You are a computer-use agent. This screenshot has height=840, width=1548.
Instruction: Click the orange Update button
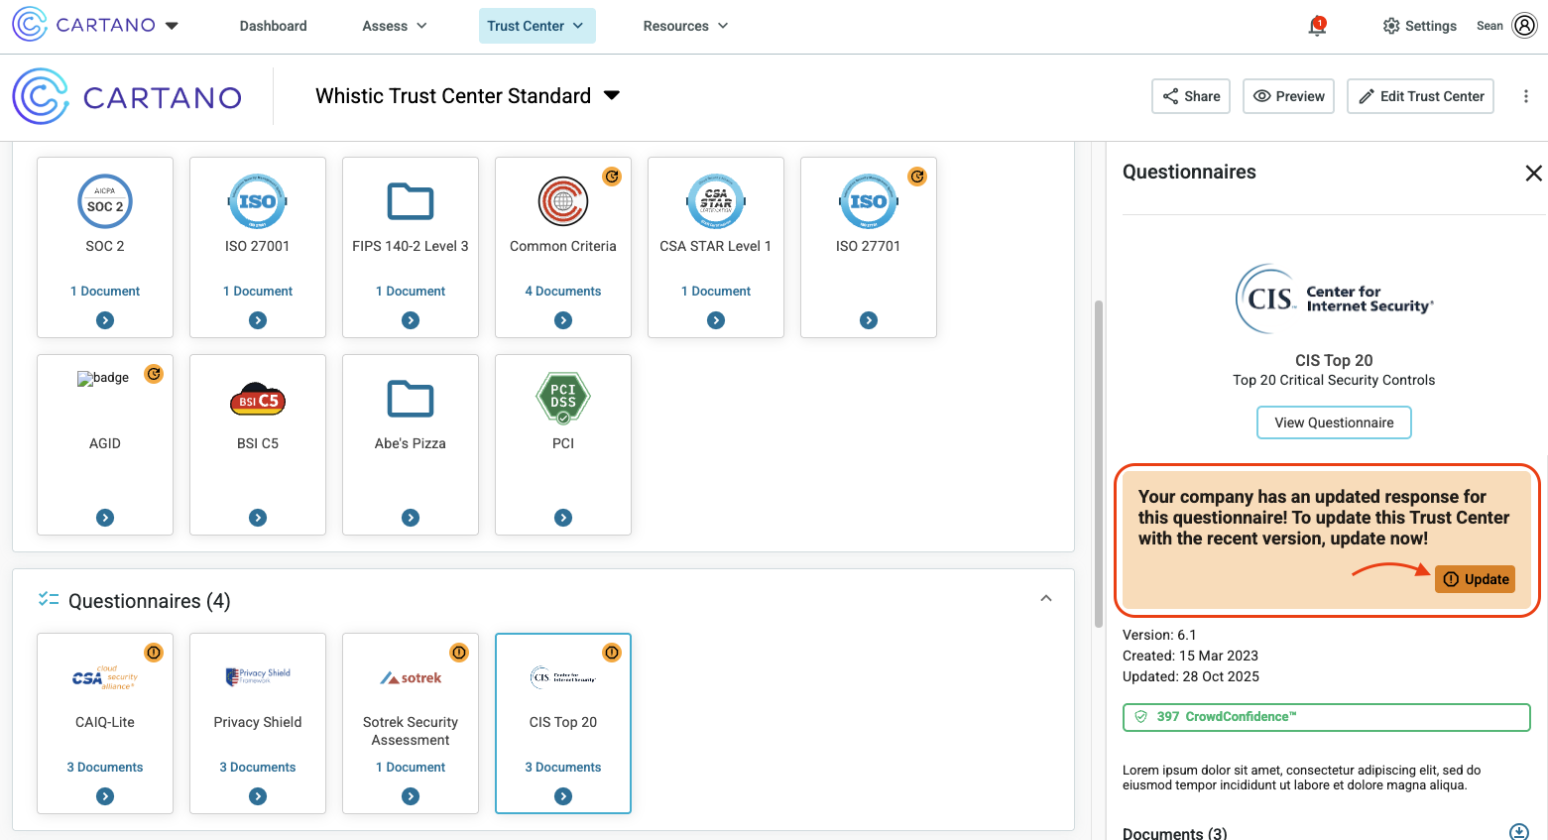click(x=1475, y=579)
